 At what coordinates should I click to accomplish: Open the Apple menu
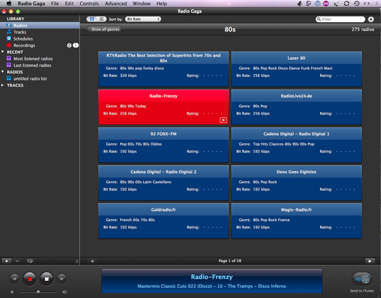9,3
